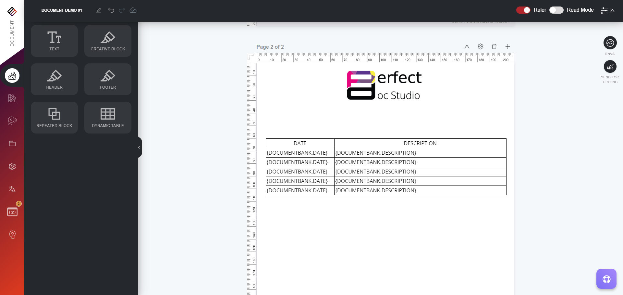
Task: Open page settings gear for Page 2
Action: [x=480, y=46]
